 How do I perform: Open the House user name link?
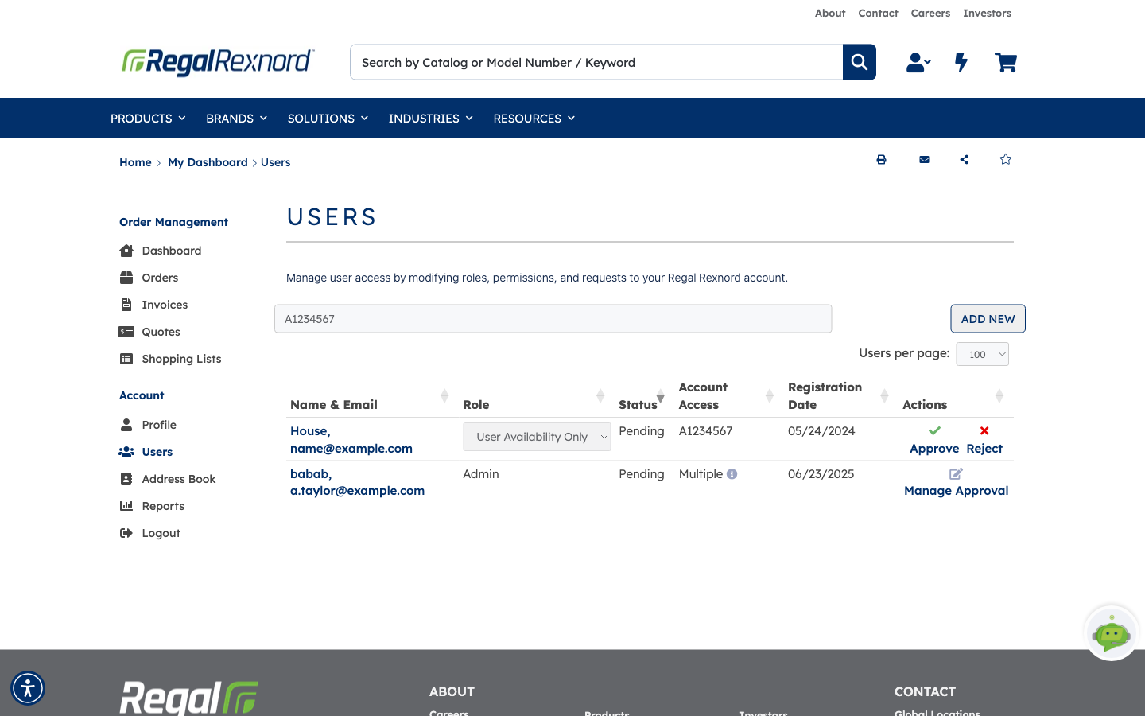click(310, 431)
